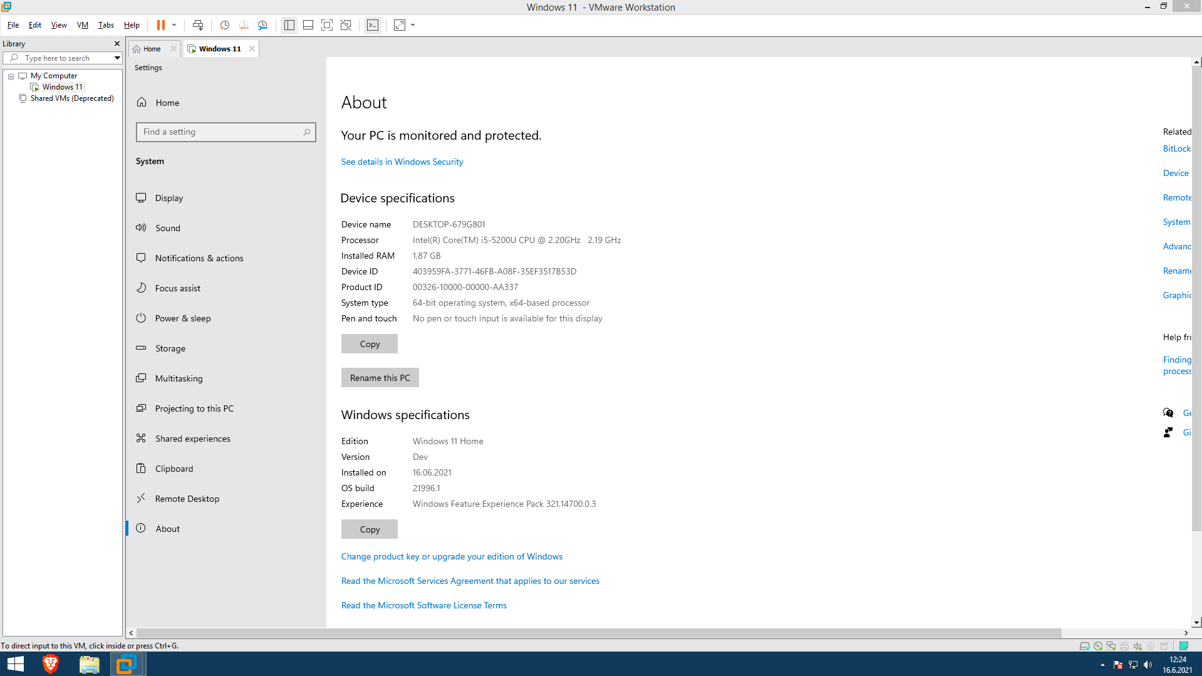Open the Windows Start button
1202x676 pixels.
(15, 664)
